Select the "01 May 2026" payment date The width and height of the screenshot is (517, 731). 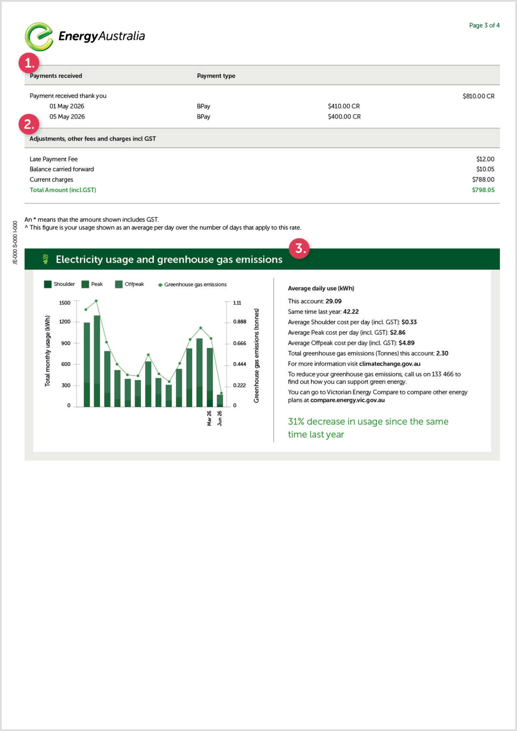point(67,106)
